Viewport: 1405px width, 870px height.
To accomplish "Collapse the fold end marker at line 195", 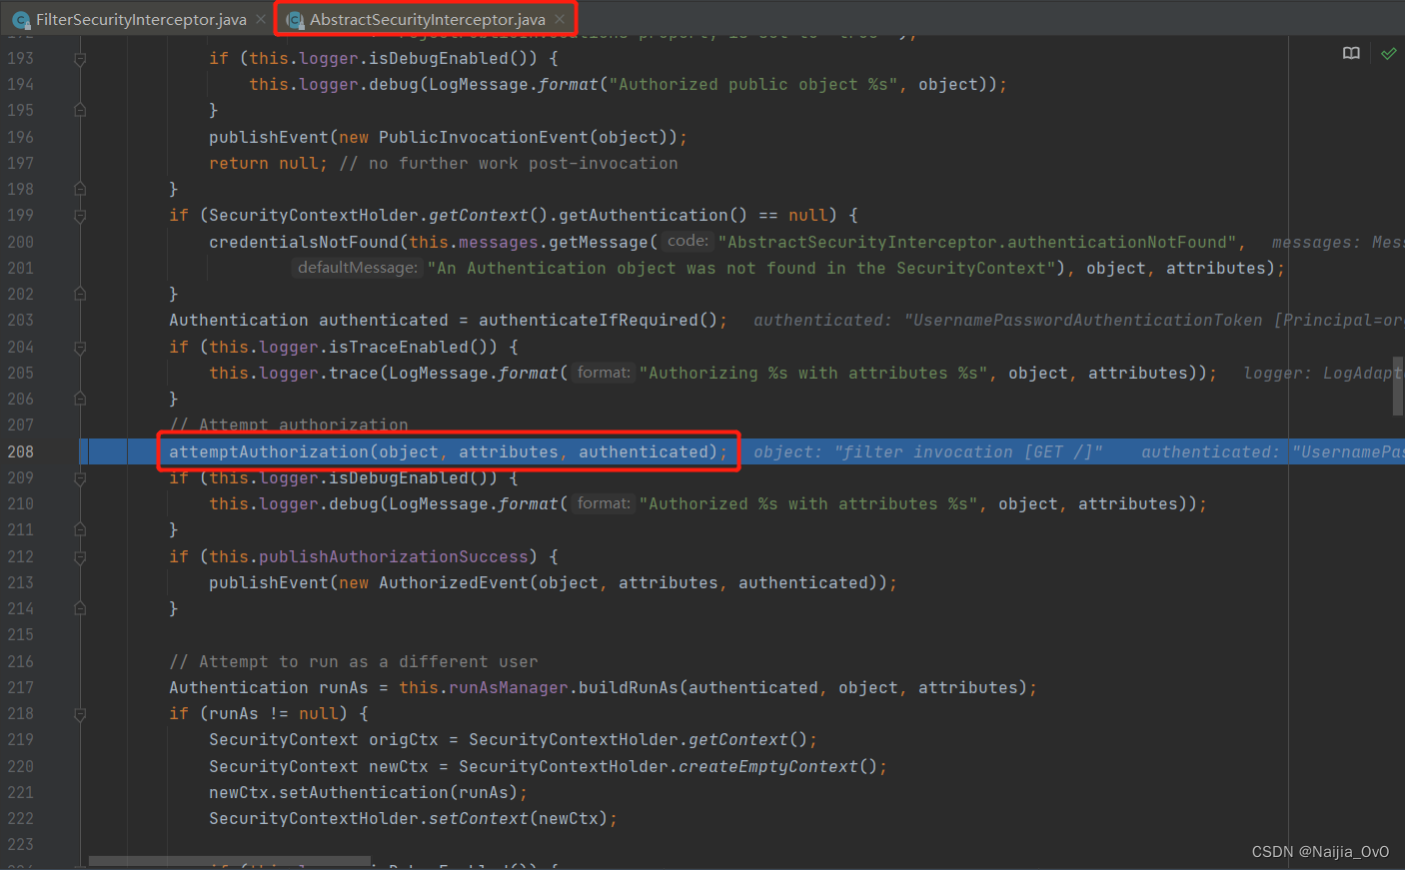I will pyautogui.click(x=80, y=111).
